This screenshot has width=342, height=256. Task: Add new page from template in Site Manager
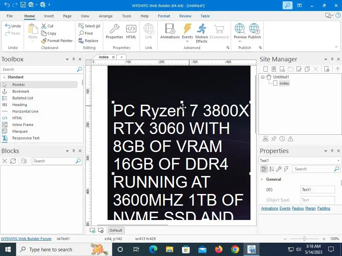274,69
